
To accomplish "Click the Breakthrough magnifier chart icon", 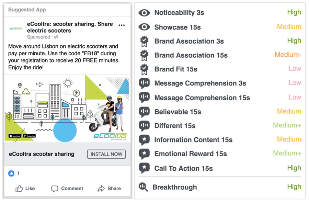I will [x=143, y=187].
